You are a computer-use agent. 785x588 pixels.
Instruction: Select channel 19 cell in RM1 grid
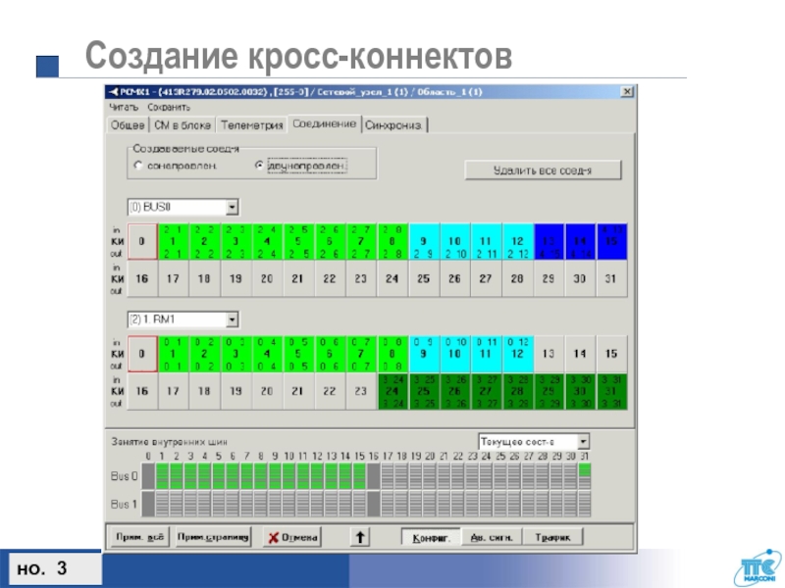235,391
